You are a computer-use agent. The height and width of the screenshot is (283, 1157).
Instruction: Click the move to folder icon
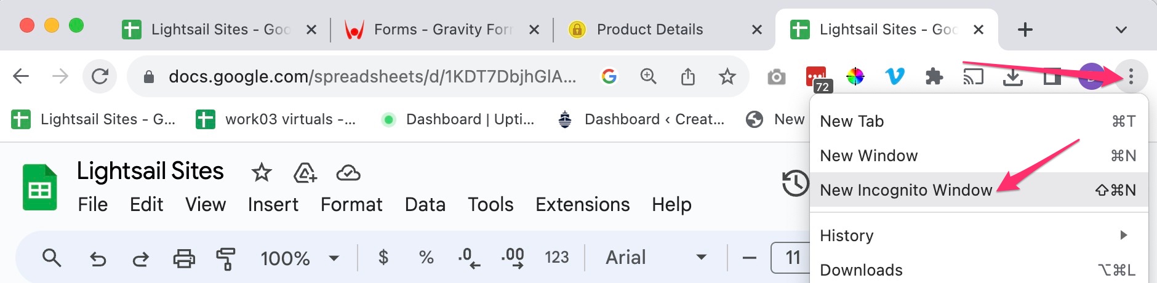point(305,173)
